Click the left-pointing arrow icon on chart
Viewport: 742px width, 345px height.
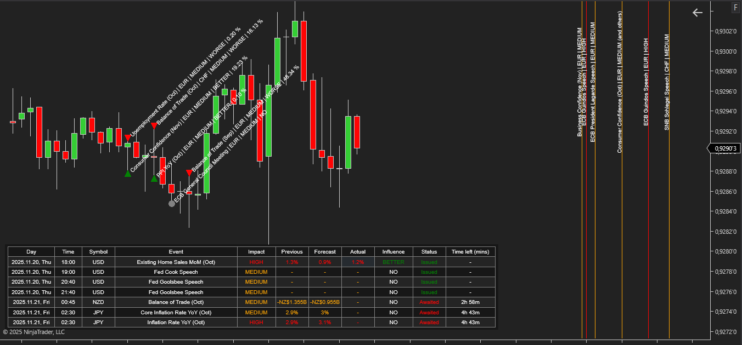(697, 13)
